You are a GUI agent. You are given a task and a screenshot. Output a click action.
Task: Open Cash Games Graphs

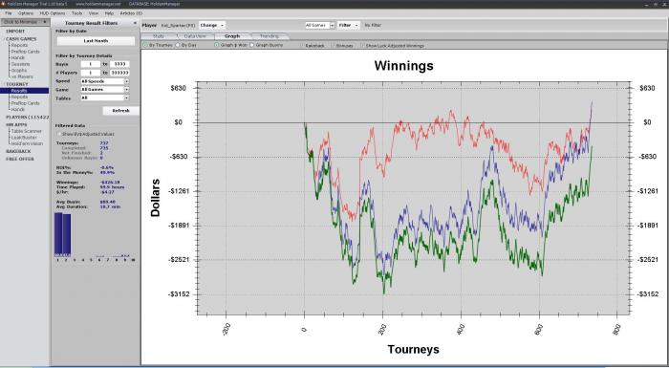point(19,71)
